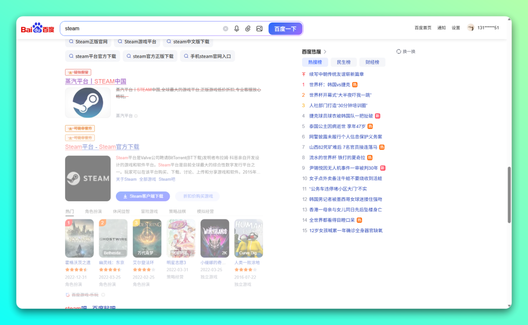Switch to 冒险游戏 tab
Viewport: 528px width, 325px height.
149,212
